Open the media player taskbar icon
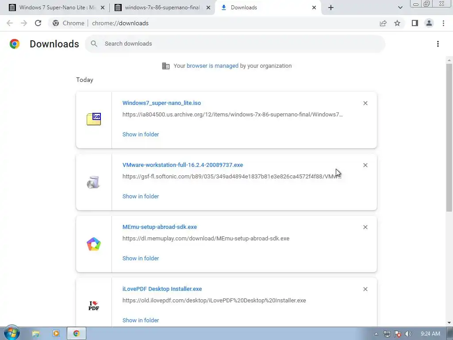Image resolution: width=453 pixels, height=340 pixels. point(56,334)
